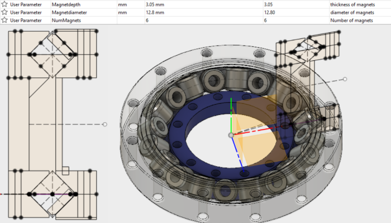The width and height of the screenshot is (391, 223).
Task: Click the mm unit cell of Magnetdepth
Action: click(131, 4)
